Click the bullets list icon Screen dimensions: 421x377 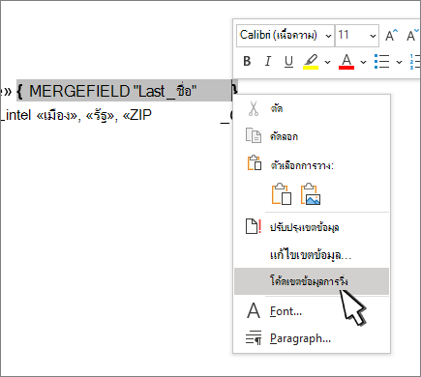[382, 61]
